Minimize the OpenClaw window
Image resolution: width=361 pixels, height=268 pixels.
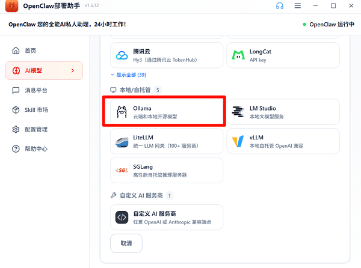pyautogui.click(x=315, y=6)
